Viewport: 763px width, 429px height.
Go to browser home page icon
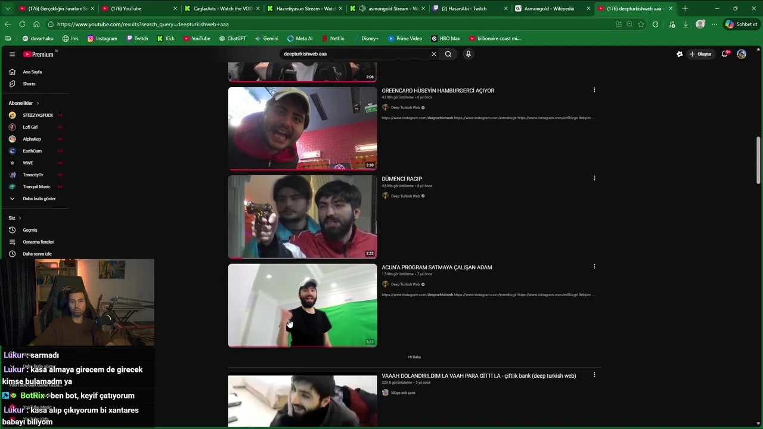pos(36,24)
